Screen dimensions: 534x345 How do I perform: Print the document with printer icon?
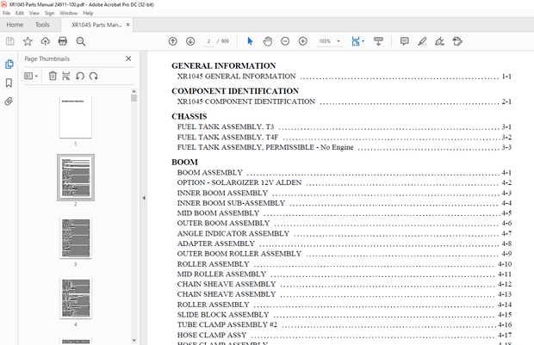(x=63, y=41)
